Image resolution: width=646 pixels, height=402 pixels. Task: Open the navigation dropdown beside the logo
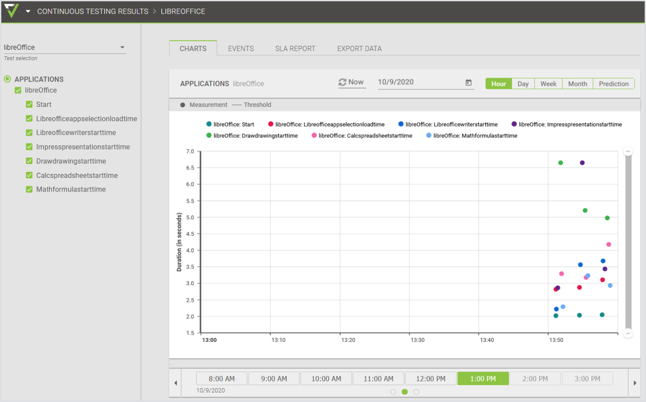28,11
